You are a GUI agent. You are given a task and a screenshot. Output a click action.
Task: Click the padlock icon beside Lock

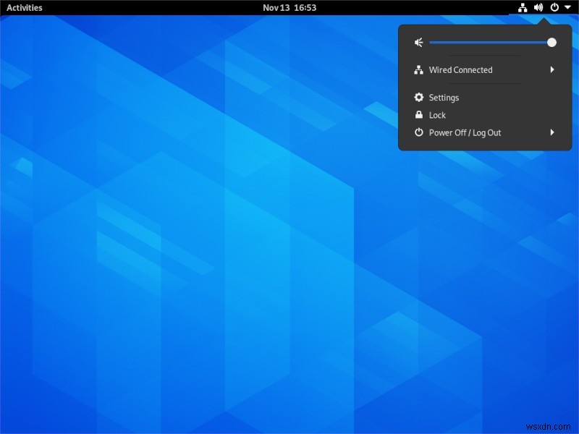pos(418,114)
